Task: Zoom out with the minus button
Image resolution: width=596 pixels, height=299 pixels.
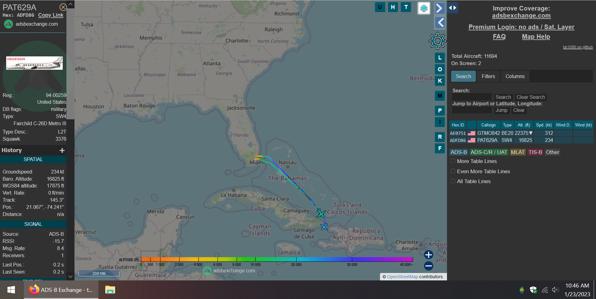Action: point(429,266)
